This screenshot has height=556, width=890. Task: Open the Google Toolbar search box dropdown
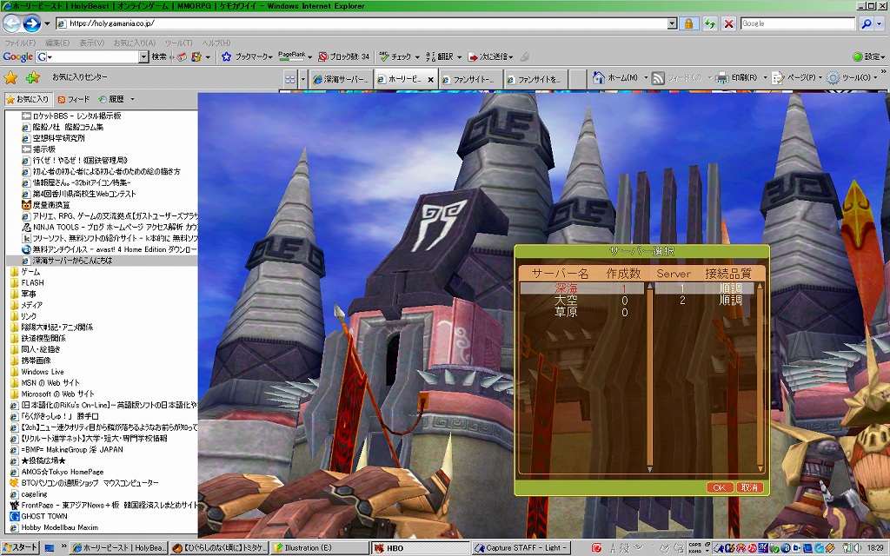pos(143,56)
